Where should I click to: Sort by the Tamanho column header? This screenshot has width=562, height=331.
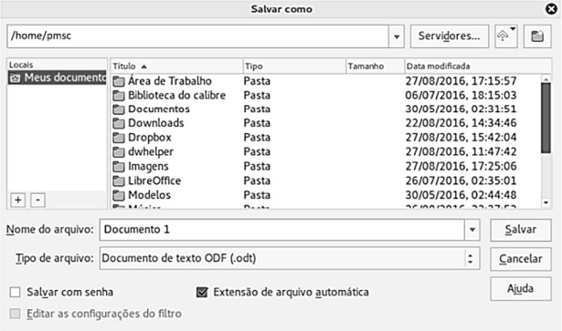pyautogui.click(x=376, y=67)
